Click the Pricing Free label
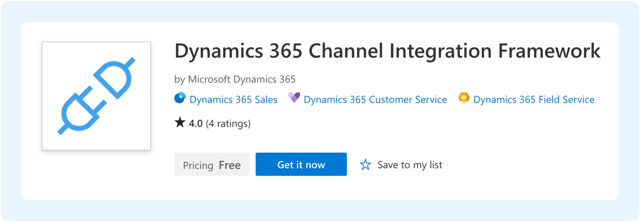 tap(212, 164)
